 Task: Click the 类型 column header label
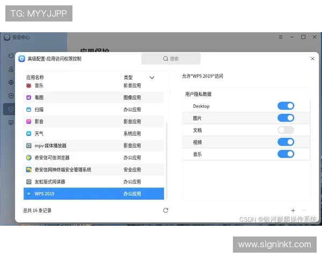pyautogui.click(x=128, y=77)
